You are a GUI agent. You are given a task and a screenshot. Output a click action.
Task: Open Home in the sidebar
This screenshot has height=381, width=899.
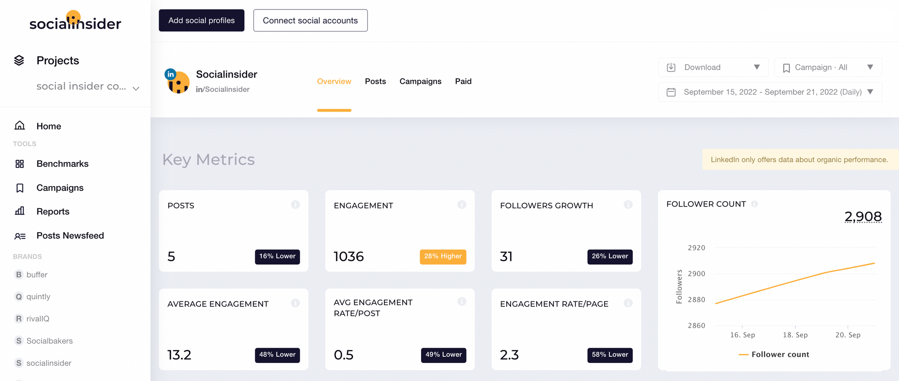click(49, 126)
